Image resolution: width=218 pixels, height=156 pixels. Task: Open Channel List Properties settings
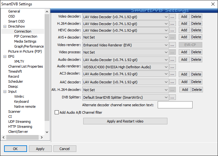point(25,66)
